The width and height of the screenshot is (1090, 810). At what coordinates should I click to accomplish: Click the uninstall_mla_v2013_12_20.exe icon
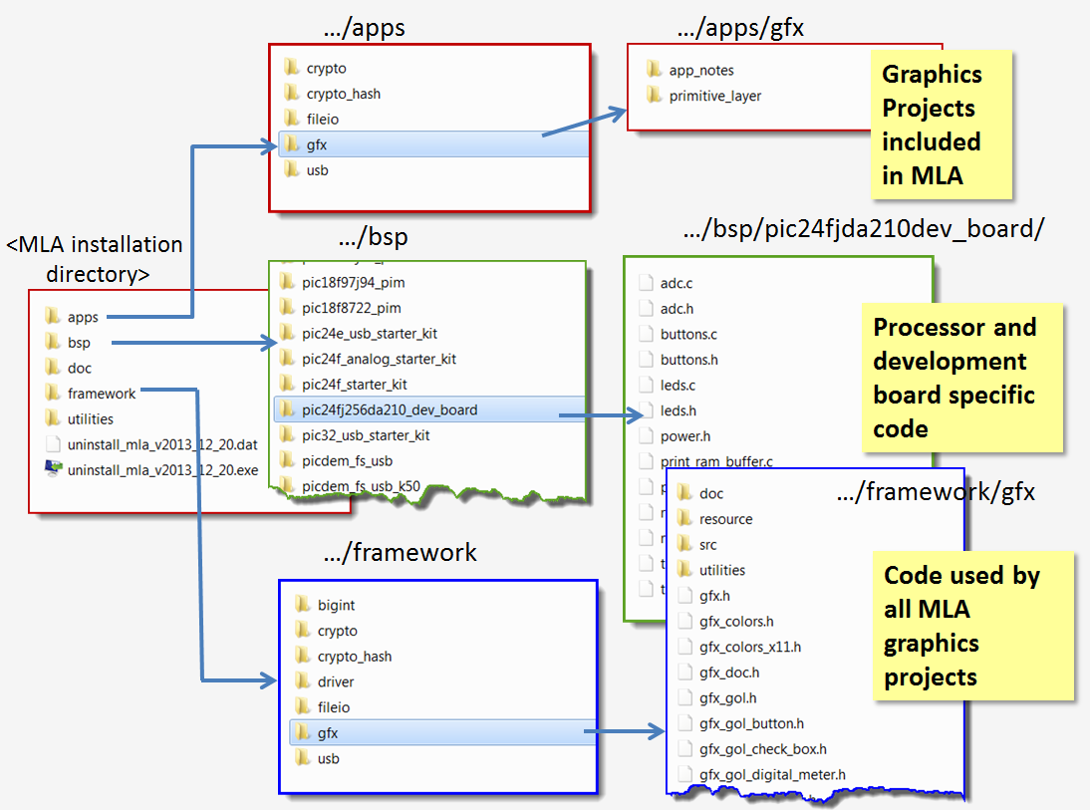pos(53,469)
